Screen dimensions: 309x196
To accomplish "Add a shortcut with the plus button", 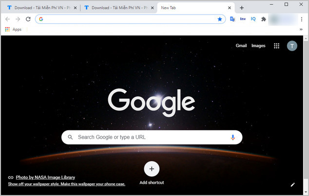I will click(152, 169).
